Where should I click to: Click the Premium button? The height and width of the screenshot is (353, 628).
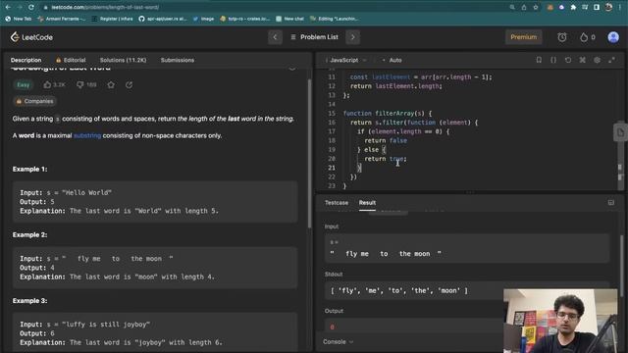tap(523, 37)
